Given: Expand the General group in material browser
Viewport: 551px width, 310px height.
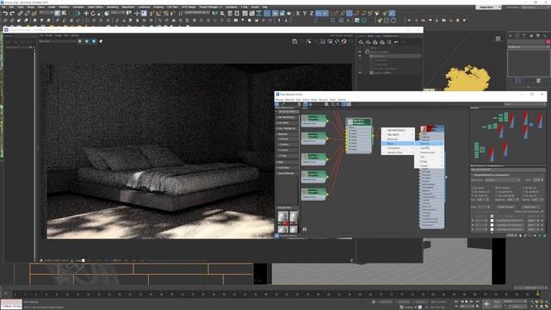Looking at the screenshot, I should pos(287,139).
